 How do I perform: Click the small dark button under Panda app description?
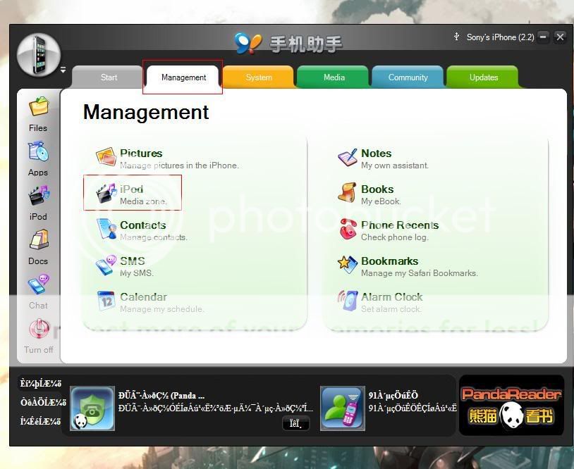click(x=295, y=423)
